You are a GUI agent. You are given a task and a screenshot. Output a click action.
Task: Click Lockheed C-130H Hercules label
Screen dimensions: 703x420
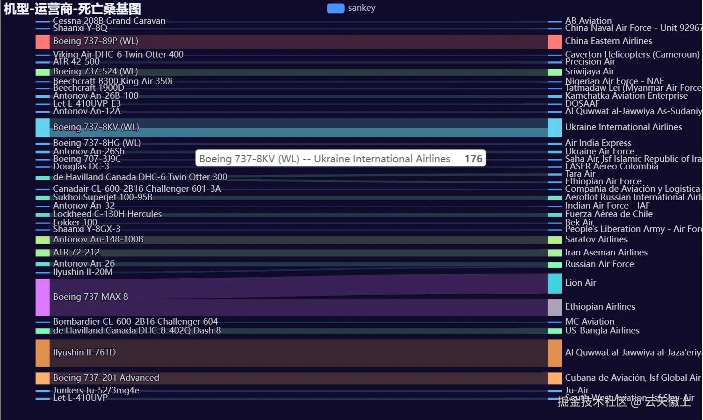108,214
